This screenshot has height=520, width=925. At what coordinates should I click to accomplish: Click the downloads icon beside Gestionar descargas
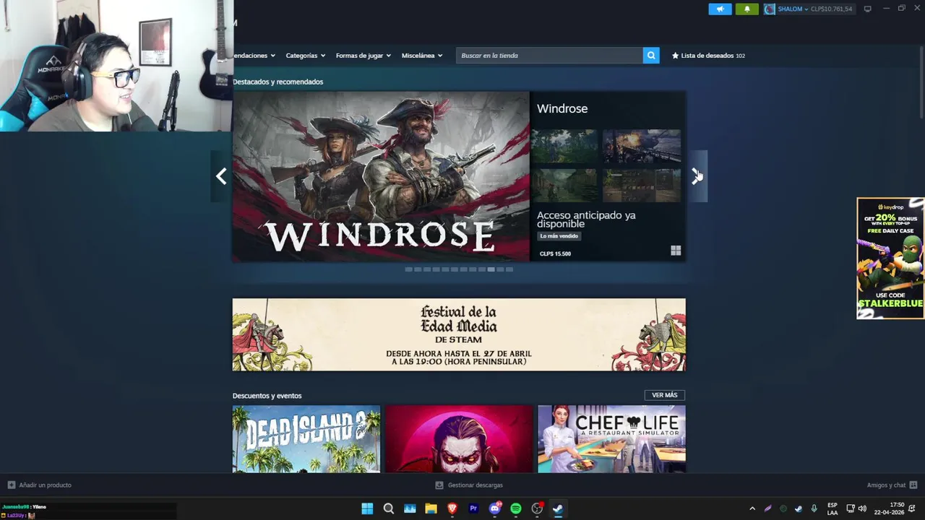pos(439,485)
